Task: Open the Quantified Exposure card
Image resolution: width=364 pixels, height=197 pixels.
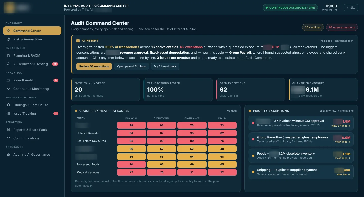Action: point(323,89)
